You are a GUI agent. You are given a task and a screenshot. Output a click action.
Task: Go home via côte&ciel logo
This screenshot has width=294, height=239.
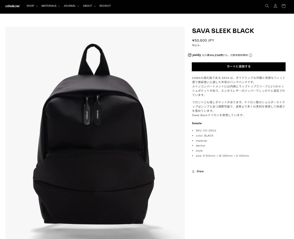click(x=12, y=6)
